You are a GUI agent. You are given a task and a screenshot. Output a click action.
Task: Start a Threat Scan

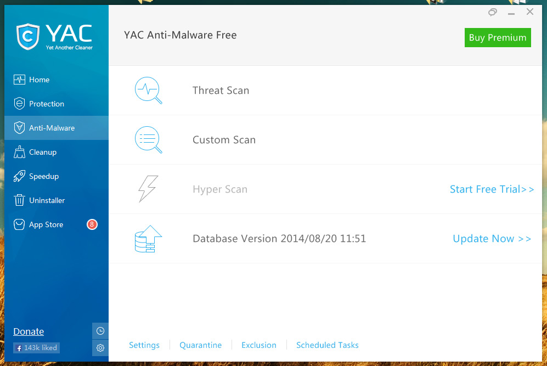[x=325, y=91]
